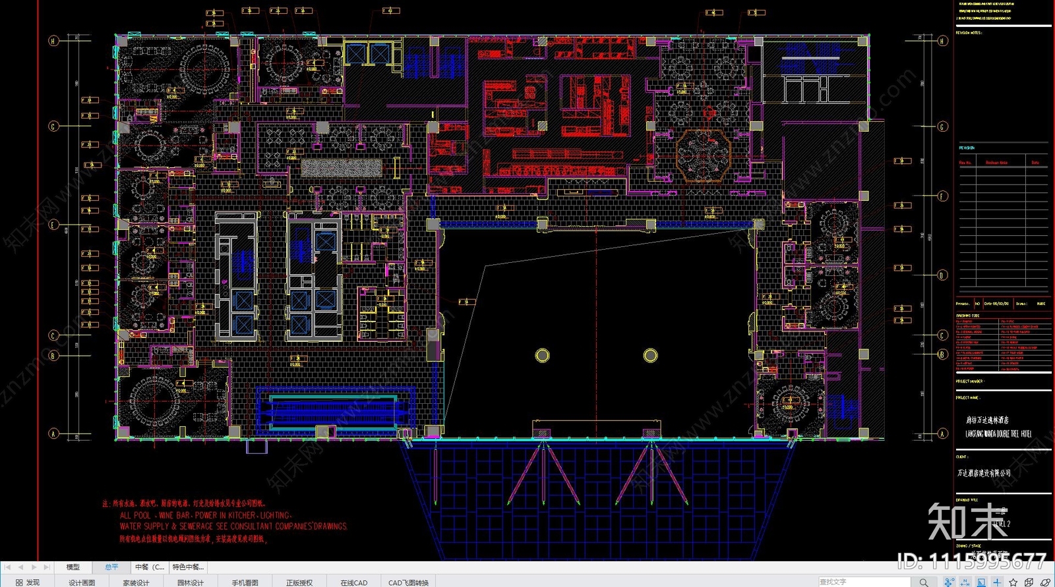Open CAD飞图转换 converter
The height and width of the screenshot is (587, 1055).
click(408, 582)
